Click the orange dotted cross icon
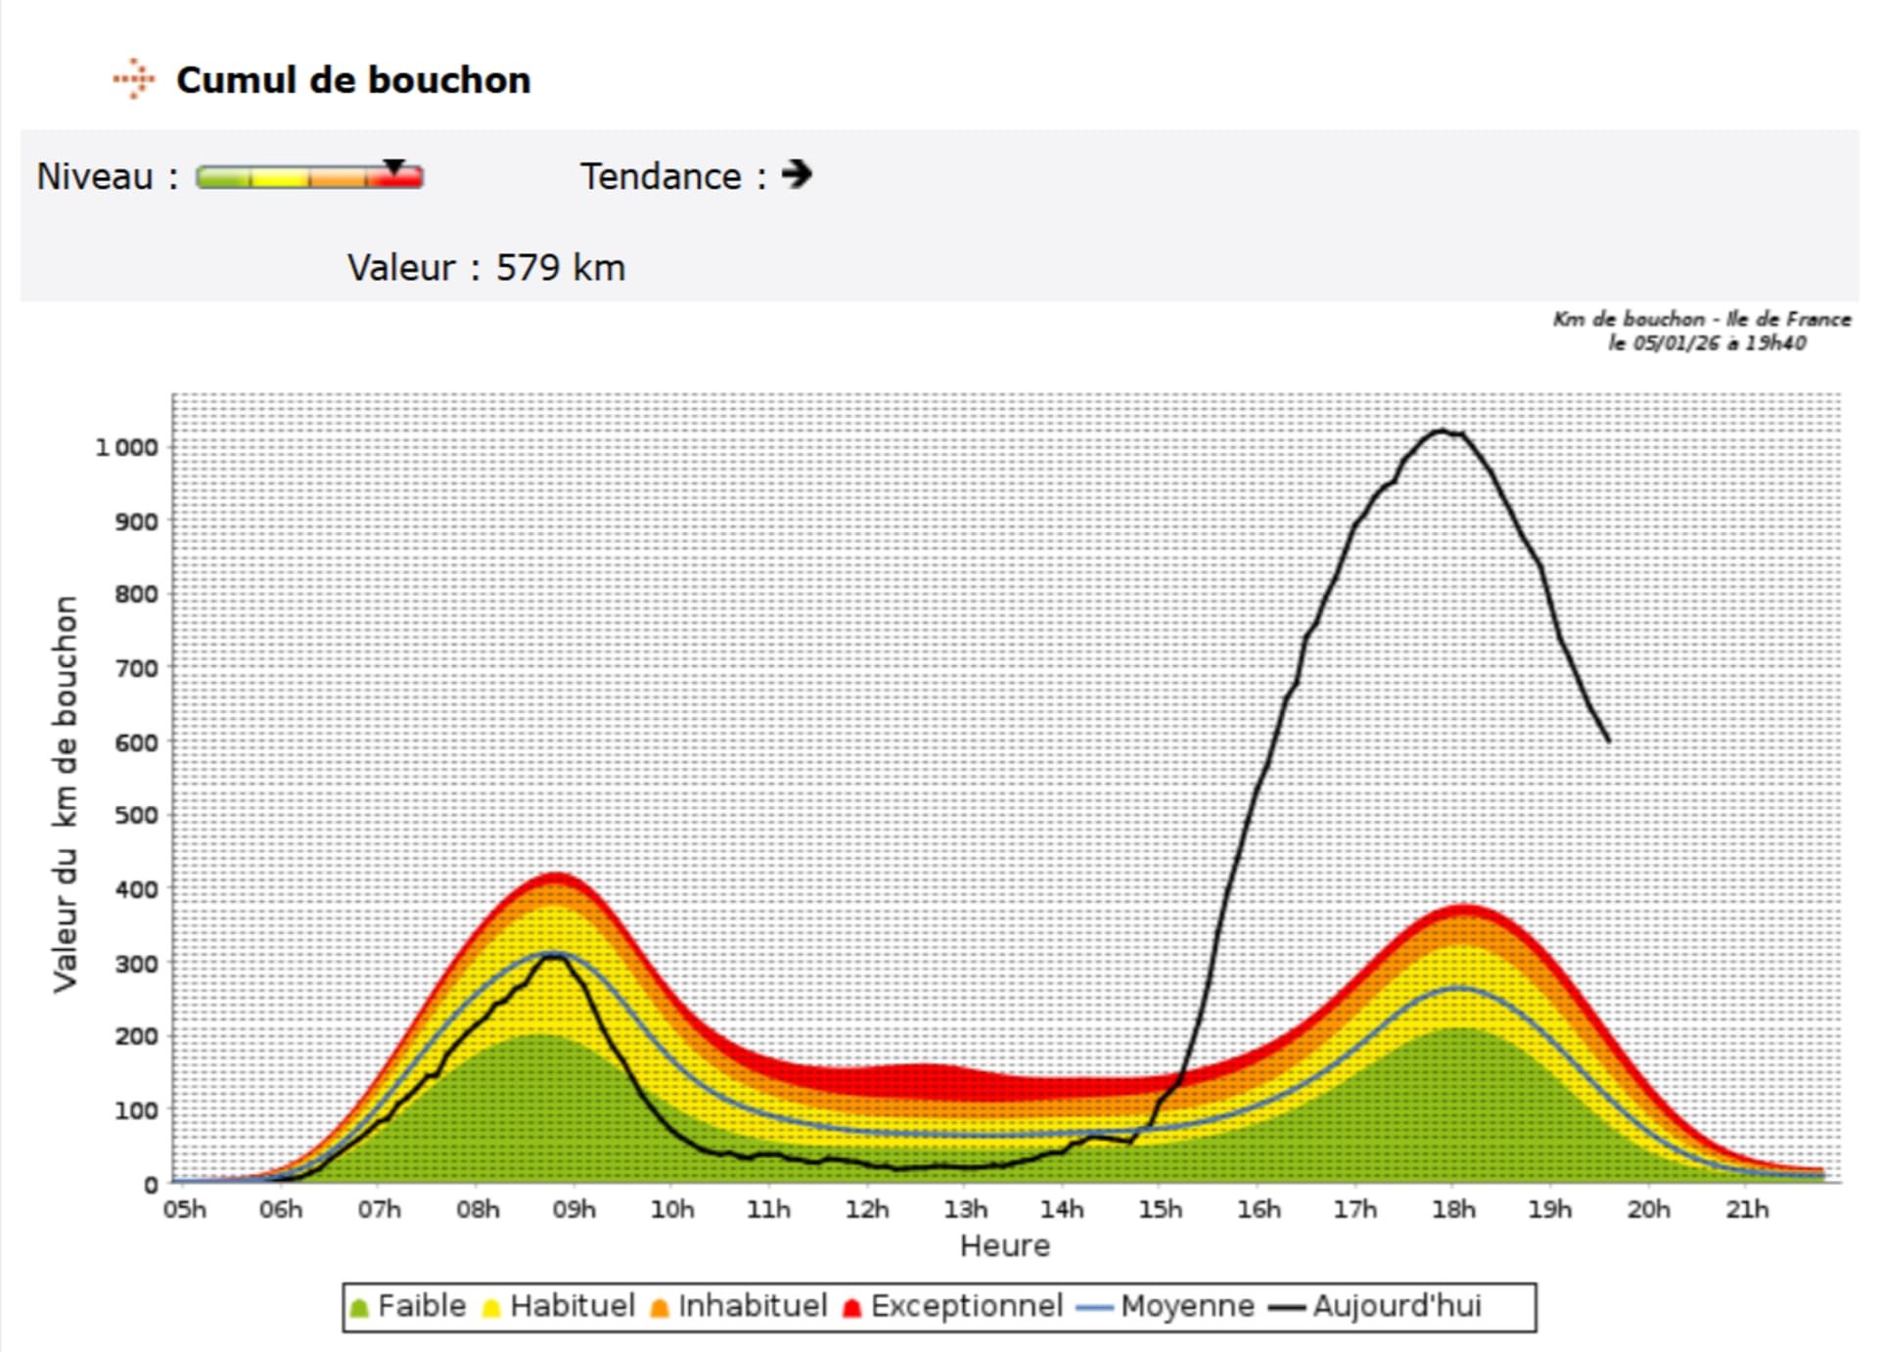 133,79
